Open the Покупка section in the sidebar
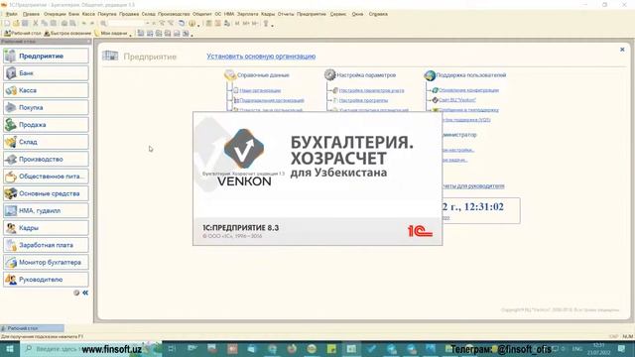The width and height of the screenshot is (635, 357). click(x=46, y=108)
